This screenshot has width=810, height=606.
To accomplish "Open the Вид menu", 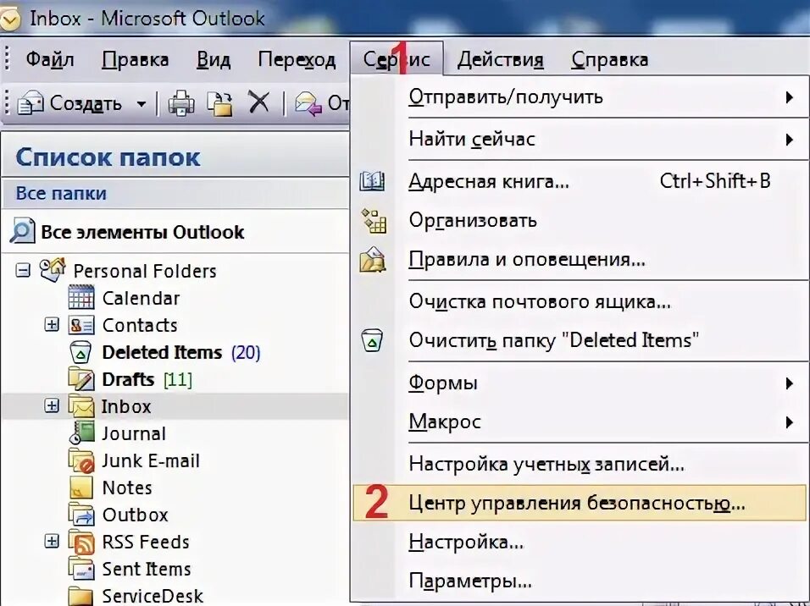I will tap(214, 59).
